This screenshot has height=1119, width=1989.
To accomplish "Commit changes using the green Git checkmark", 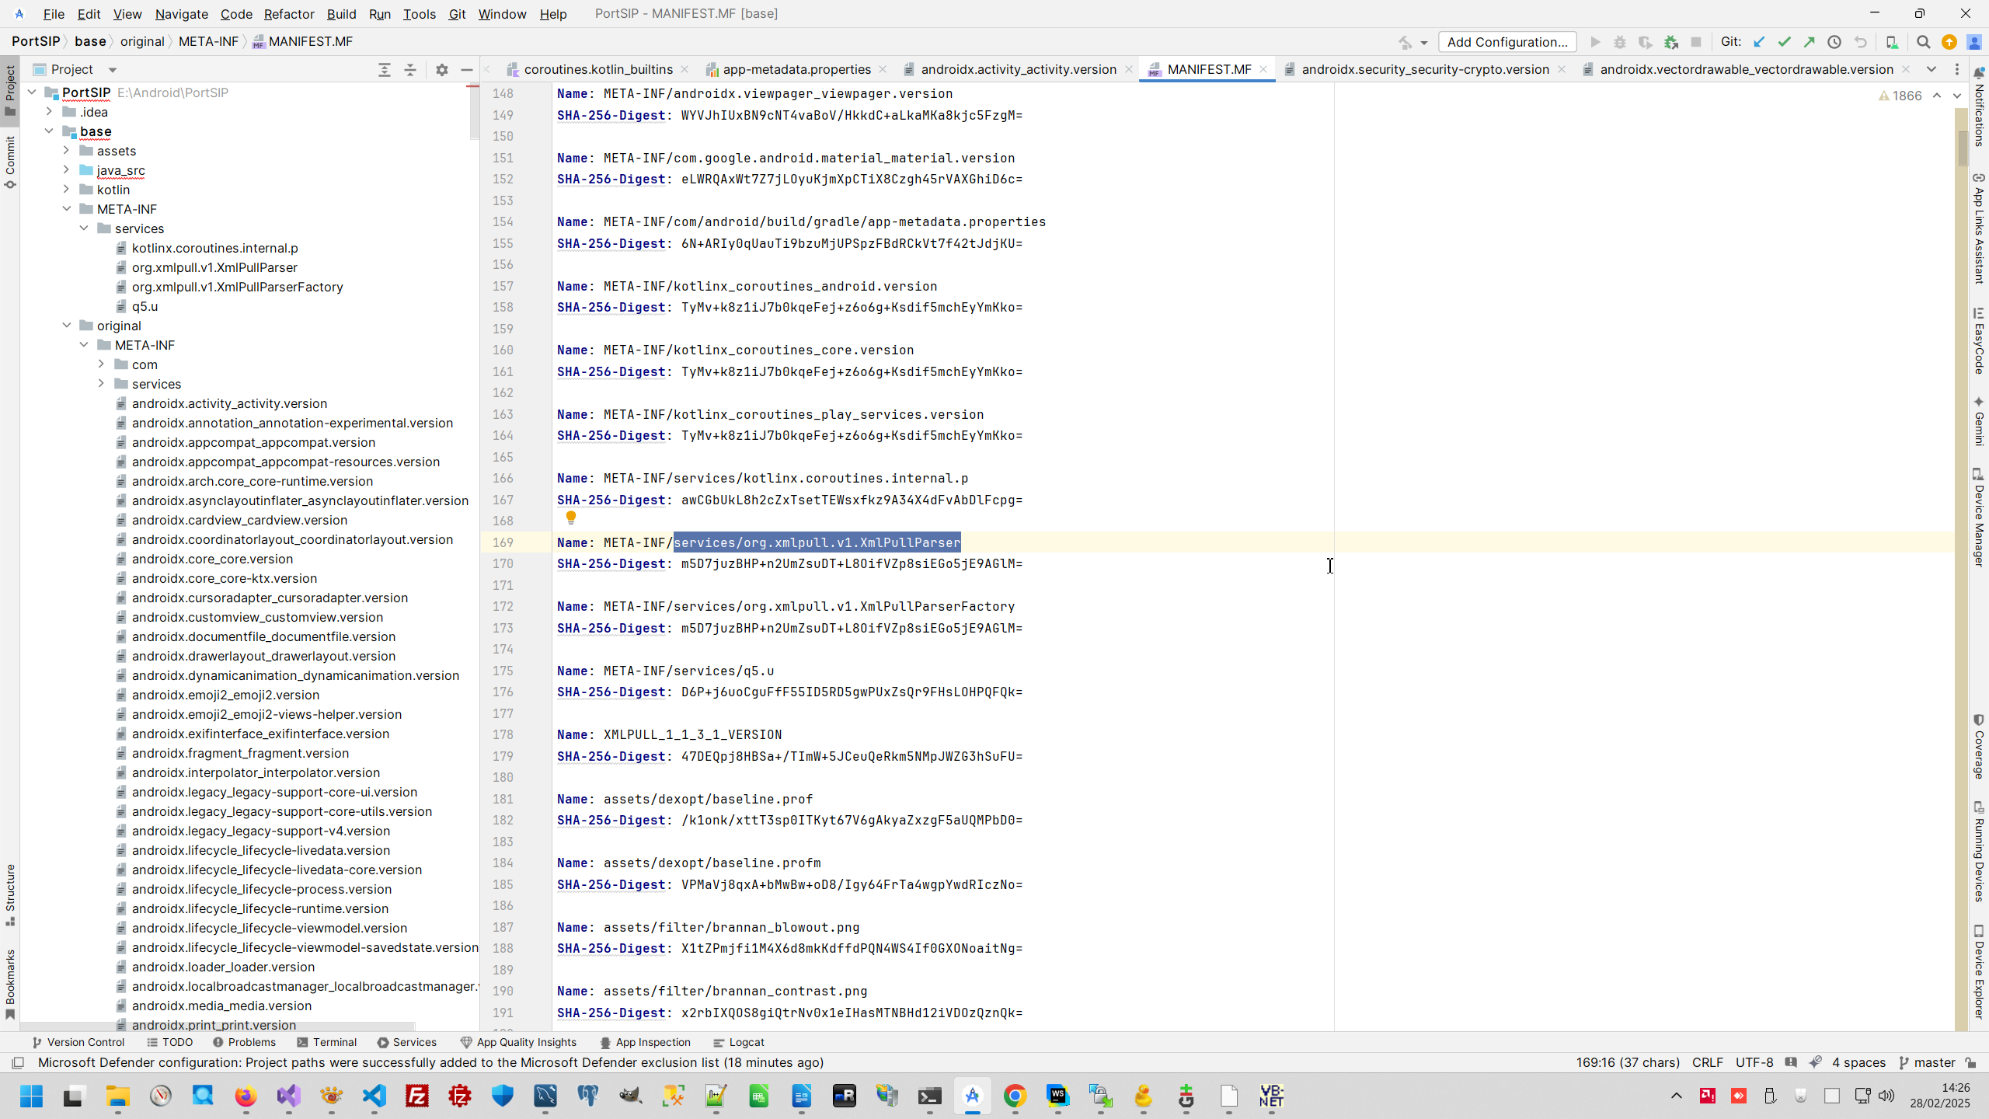I will pos(1785,42).
